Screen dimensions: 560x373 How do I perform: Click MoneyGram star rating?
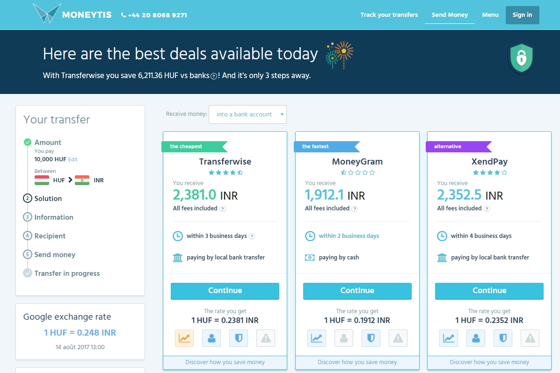357,172
